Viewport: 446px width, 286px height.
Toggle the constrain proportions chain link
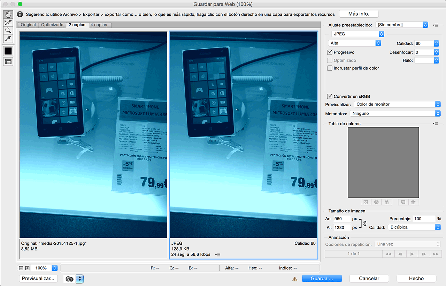pyautogui.click(x=365, y=223)
